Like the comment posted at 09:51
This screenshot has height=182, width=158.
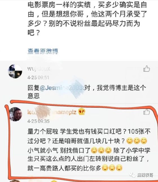point(146,69)
